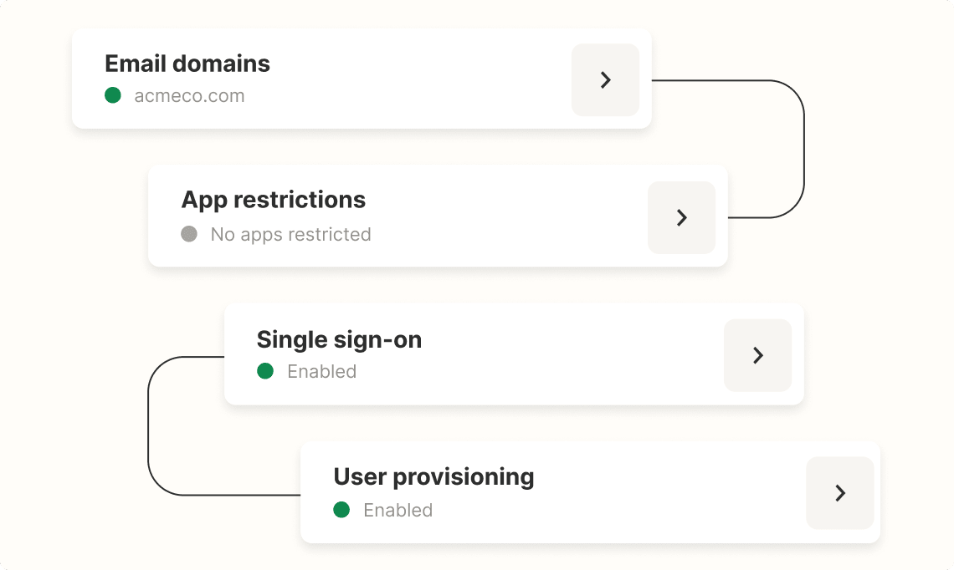Toggle the User provisioning enabled status indicator
The width and height of the screenshot is (954, 570).
342,510
